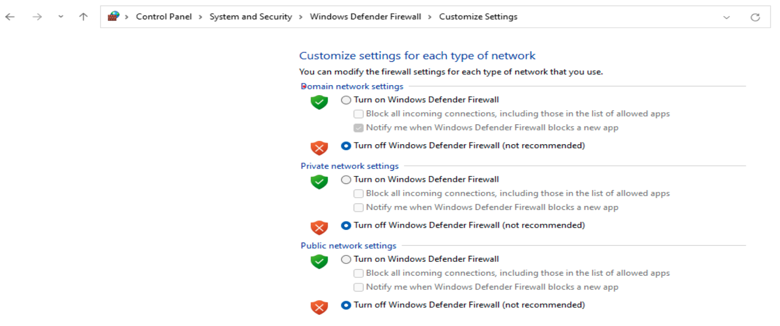Turn on firewall for Private network
Viewport: 780px width, 326px height.
[346, 180]
